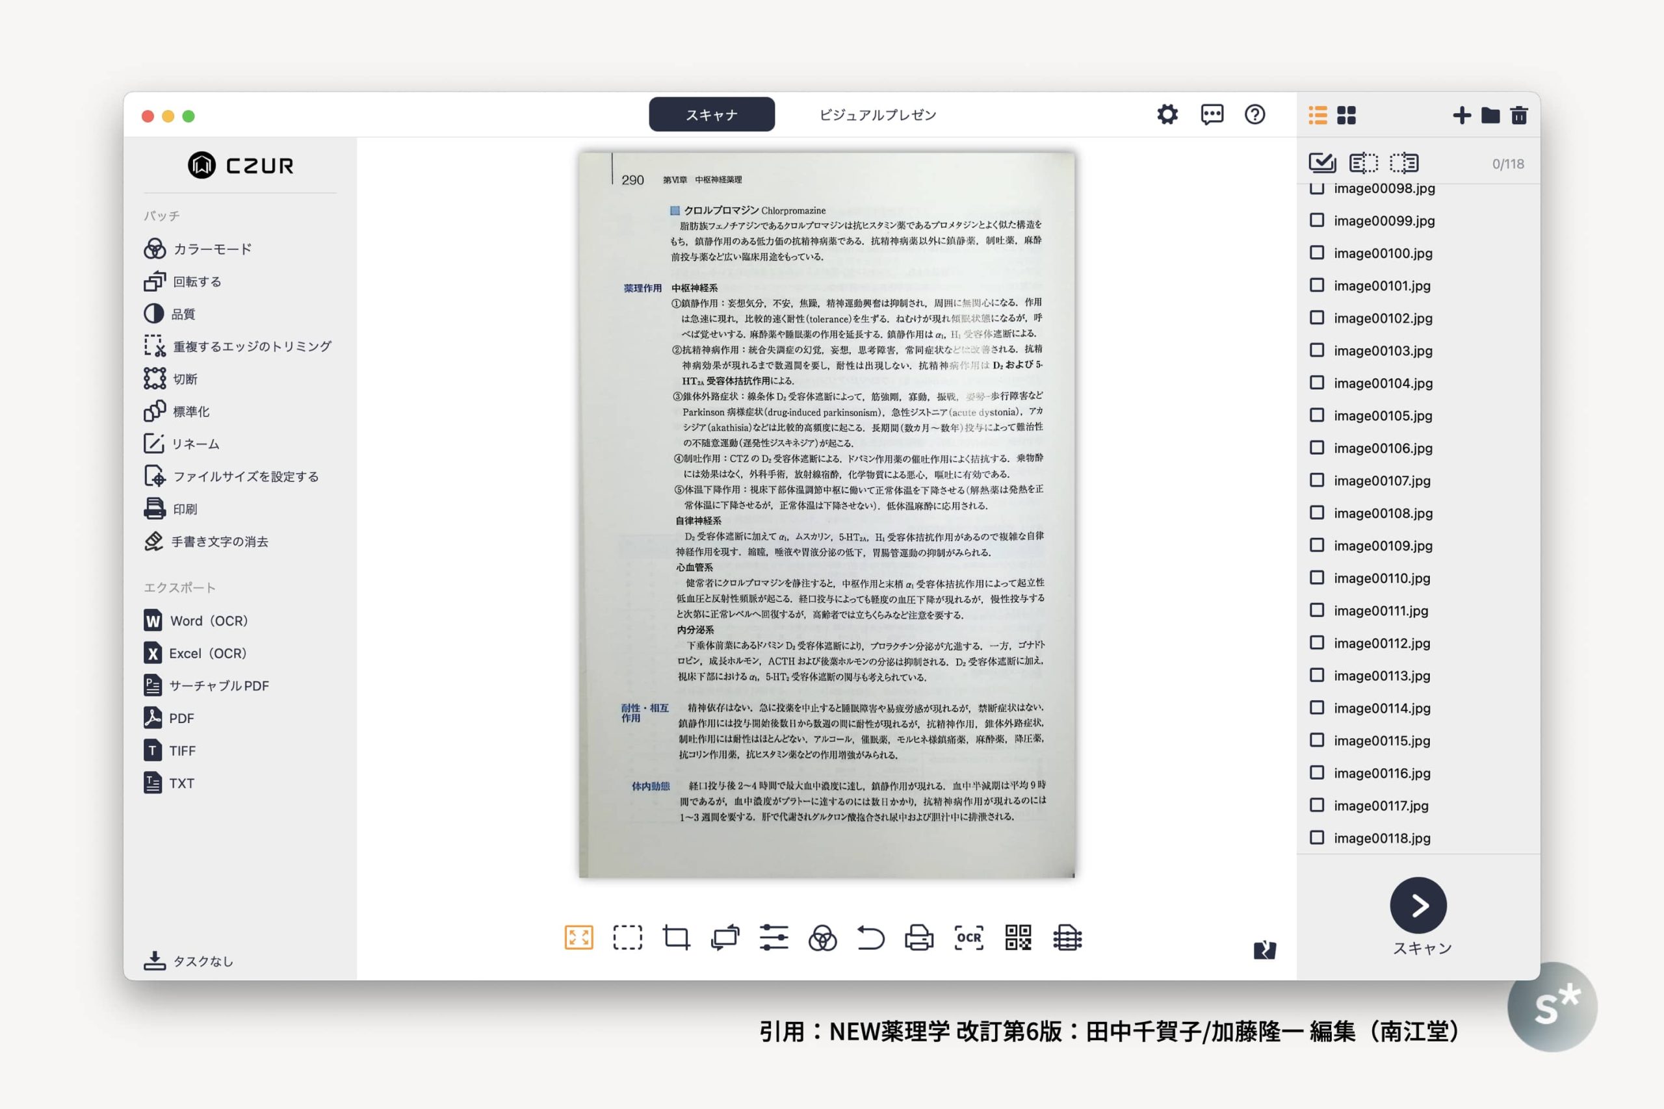1664x1109 pixels.
Task: Open settings gear icon
Action: pyautogui.click(x=1167, y=114)
